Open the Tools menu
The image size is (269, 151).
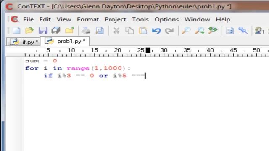[x=140, y=19]
